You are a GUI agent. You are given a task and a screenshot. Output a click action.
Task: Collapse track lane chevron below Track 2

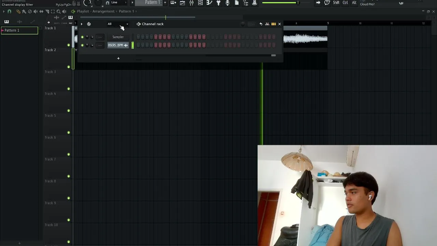76,50
